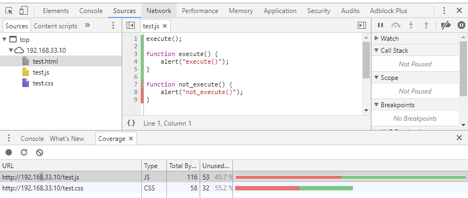Open the drawer options menu (three dots)

(x=9, y=138)
